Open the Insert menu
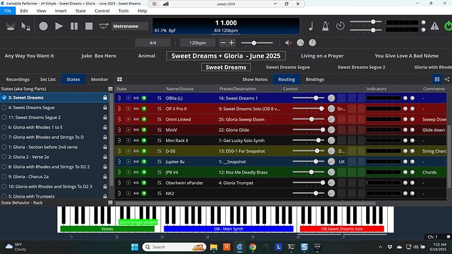452x254 pixels. pos(60,10)
